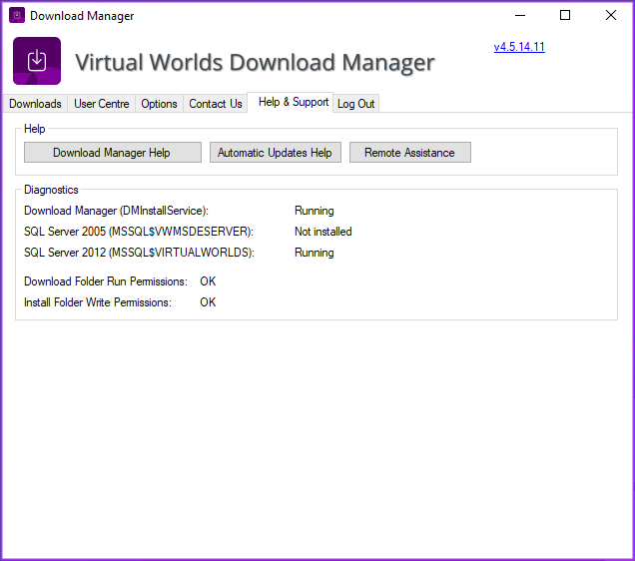
Task: Click the Automatic Updates Help button
Action: click(276, 152)
